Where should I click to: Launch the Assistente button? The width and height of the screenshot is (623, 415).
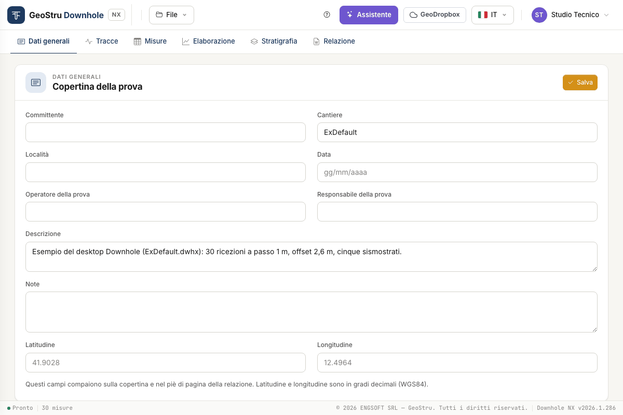pos(369,15)
